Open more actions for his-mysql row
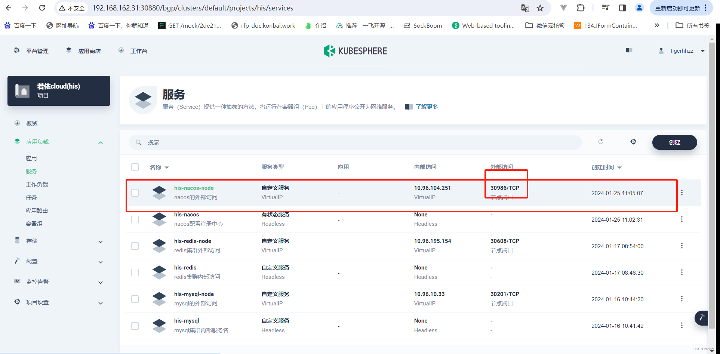This screenshot has height=354, width=720. (682, 325)
